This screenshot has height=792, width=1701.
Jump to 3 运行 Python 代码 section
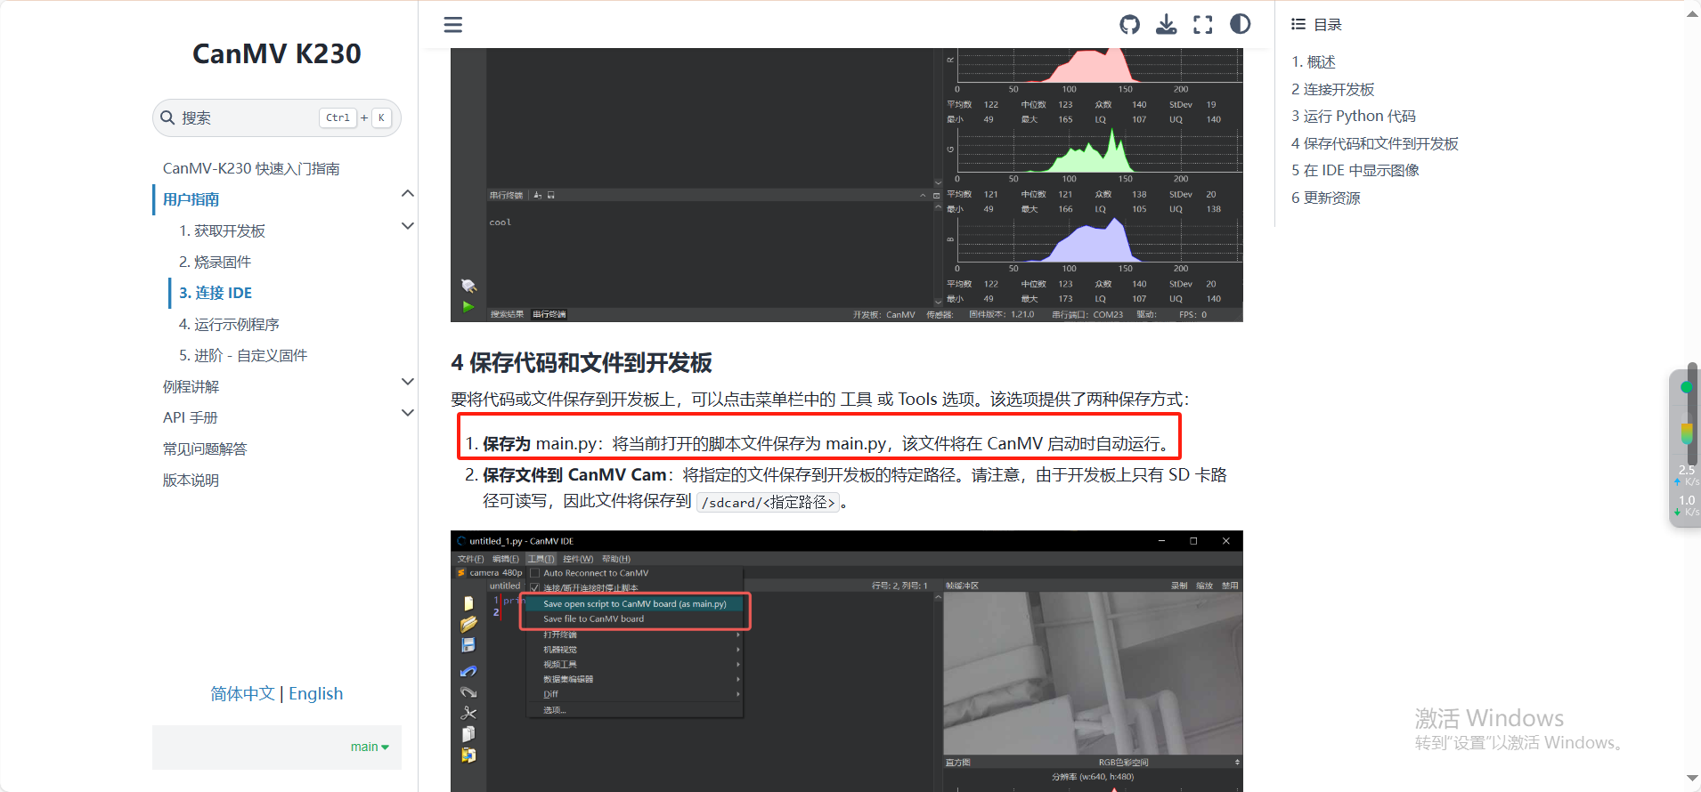[x=1354, y=116]
